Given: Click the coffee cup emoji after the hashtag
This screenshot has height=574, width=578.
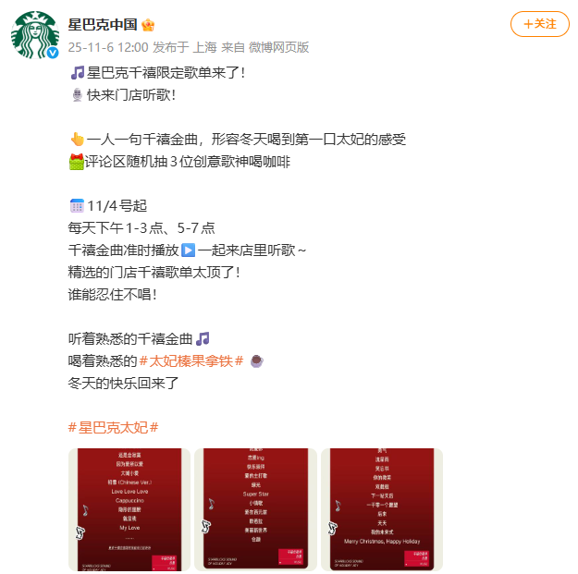Looking at the screenshot, I should click(x=257, y=361).
